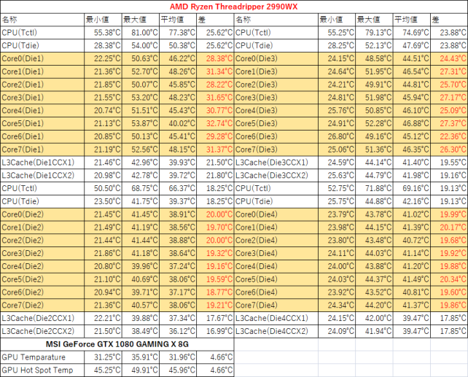Click the Core1(Die4) row label

pyautogui.click(x=276, y=228)
